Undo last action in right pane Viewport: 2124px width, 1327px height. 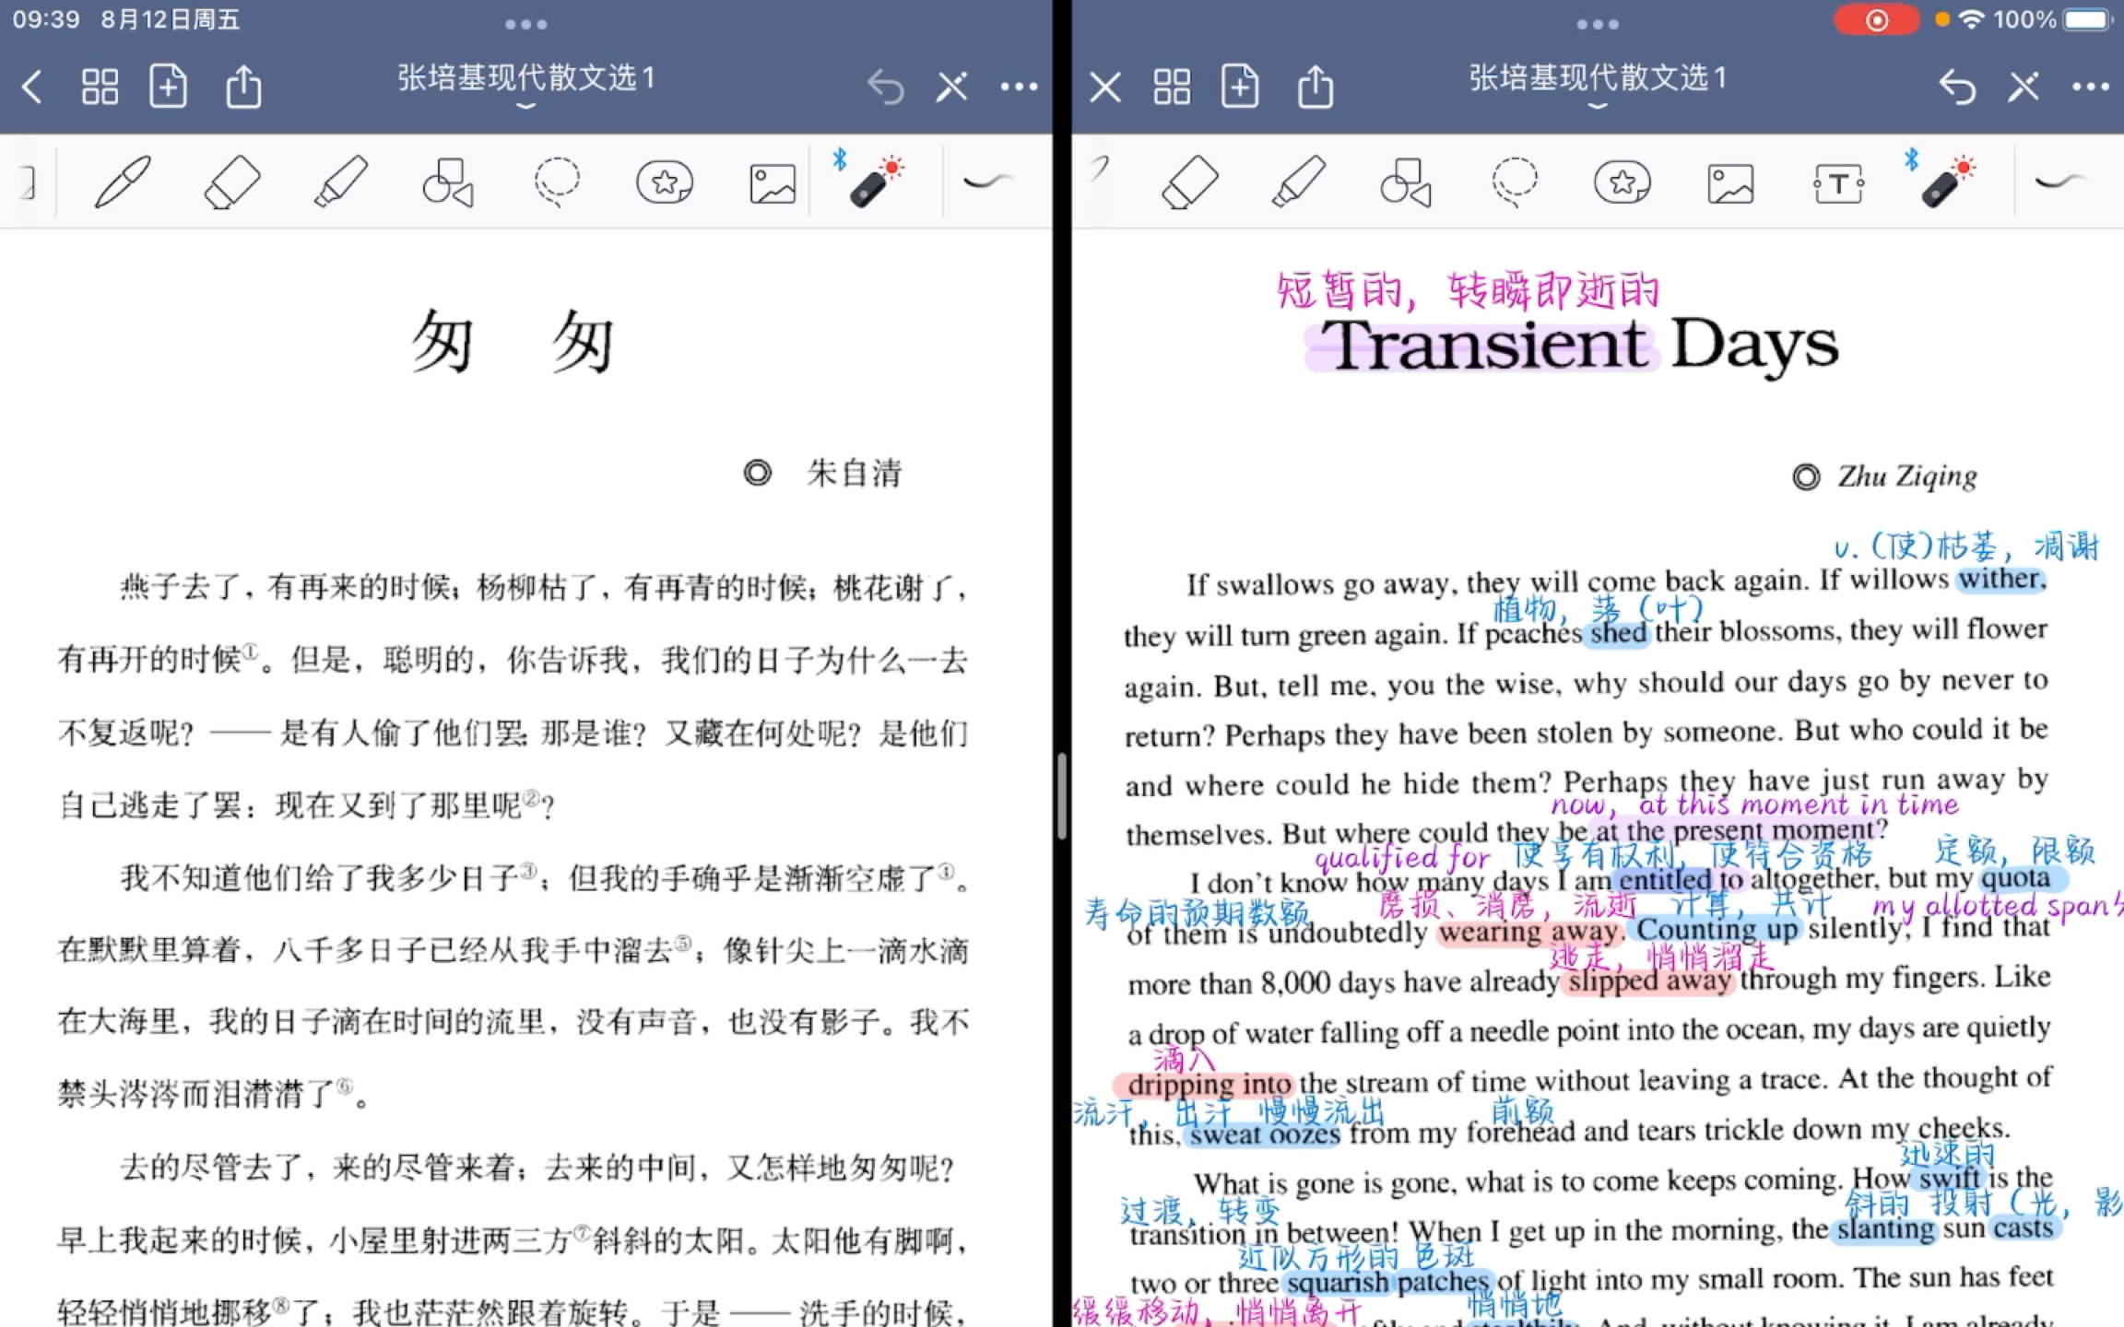(x=1956, y=88)
